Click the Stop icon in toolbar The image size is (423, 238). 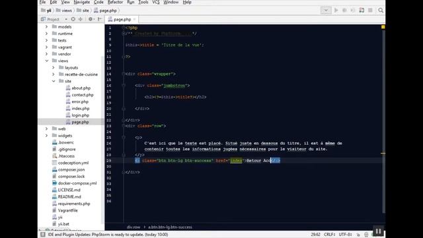[370, 11]
